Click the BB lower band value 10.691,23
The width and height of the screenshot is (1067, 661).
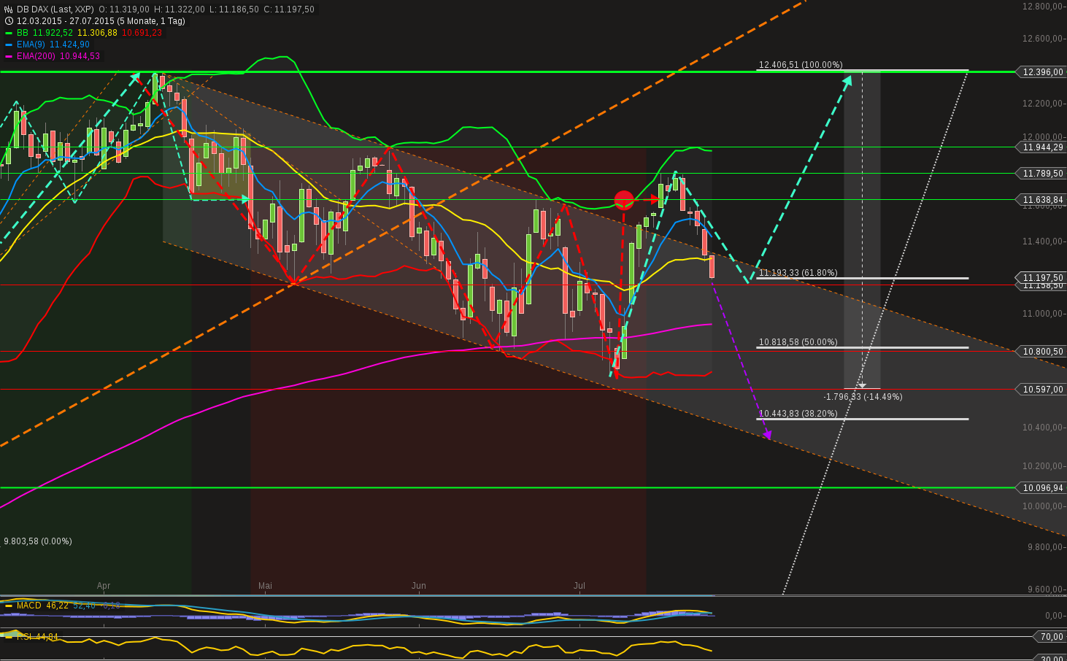[x=142, y=33]
